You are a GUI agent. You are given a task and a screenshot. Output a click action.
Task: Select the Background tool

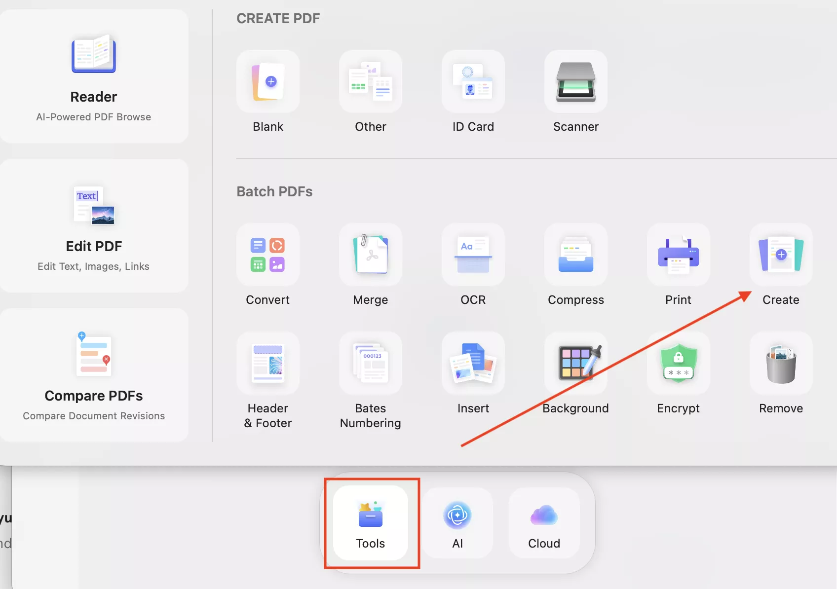[x=575, y=364]
